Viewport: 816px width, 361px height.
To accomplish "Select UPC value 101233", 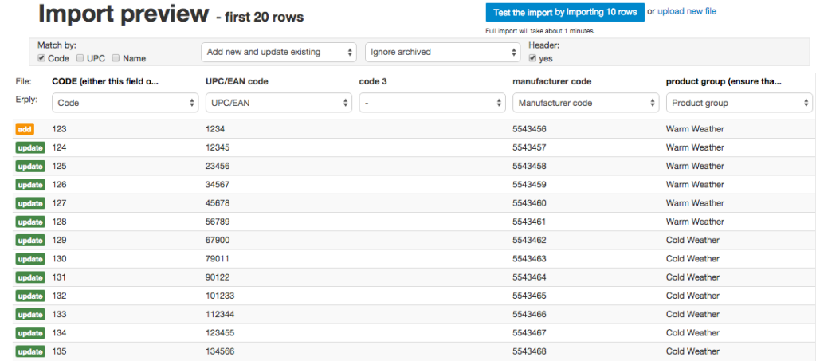I will point(220,296).
